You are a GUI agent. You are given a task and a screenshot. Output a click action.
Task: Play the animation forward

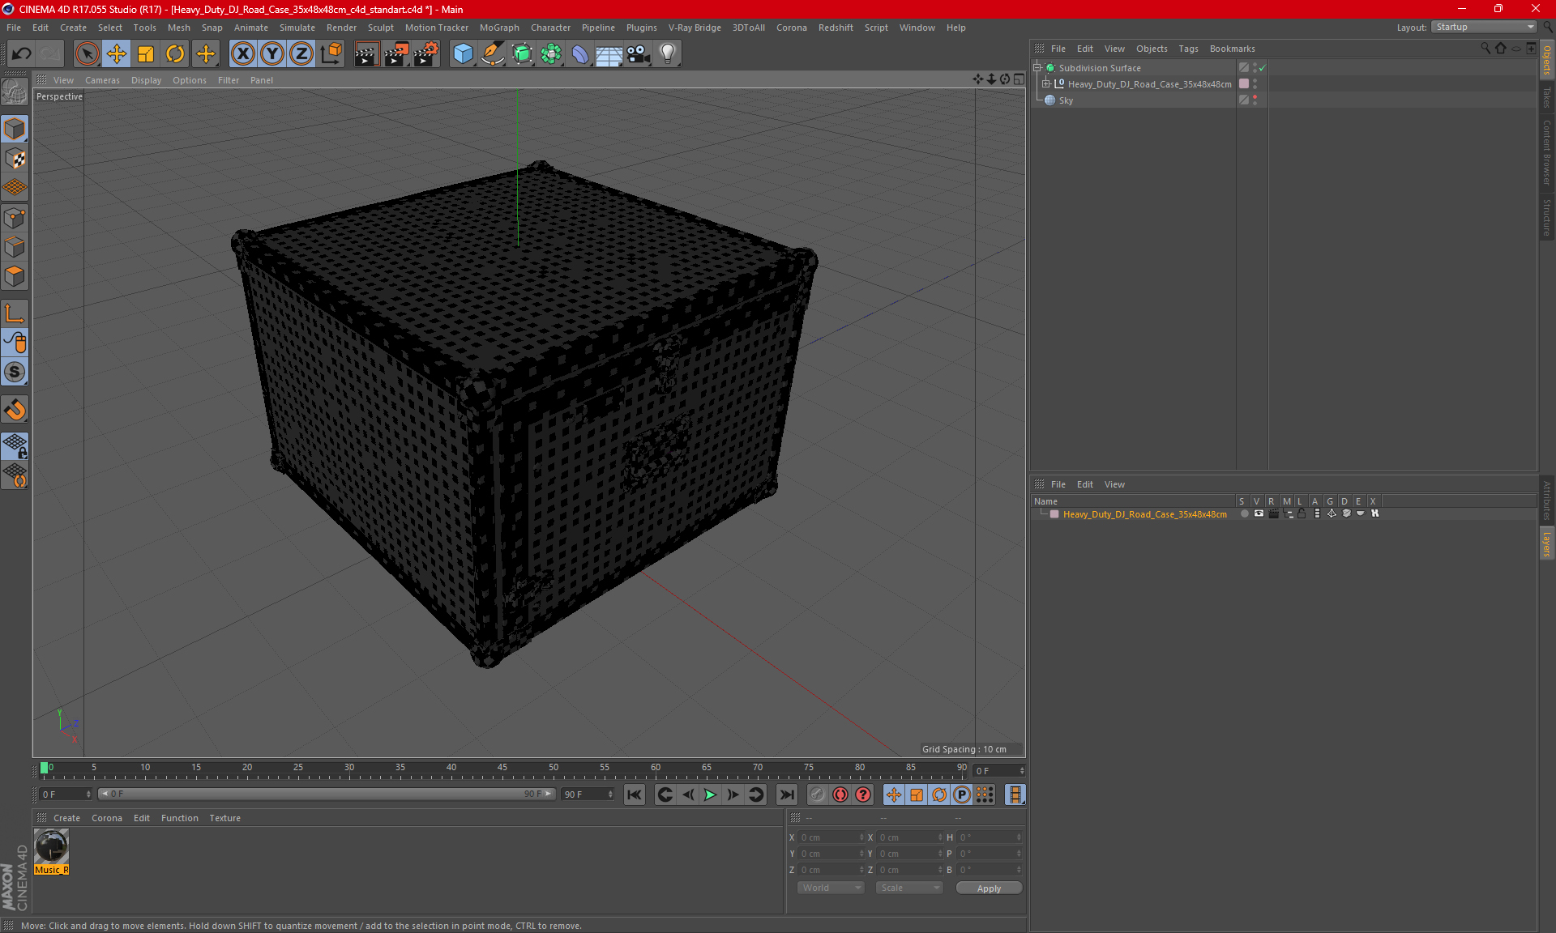[710, 795]
